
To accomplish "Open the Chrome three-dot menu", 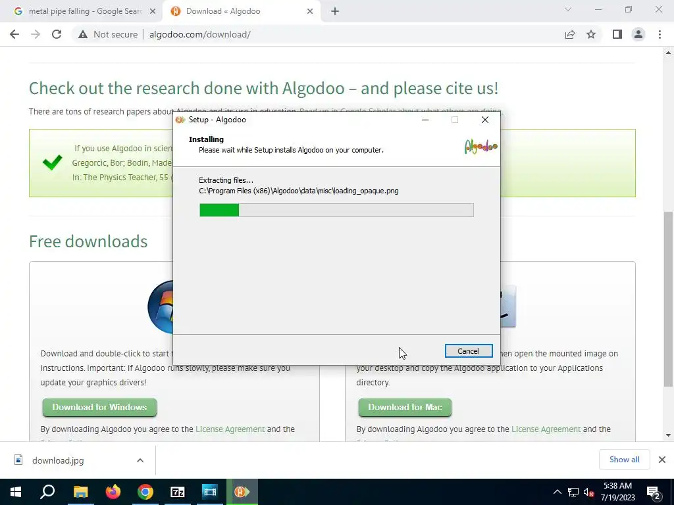I will point(660,34).
